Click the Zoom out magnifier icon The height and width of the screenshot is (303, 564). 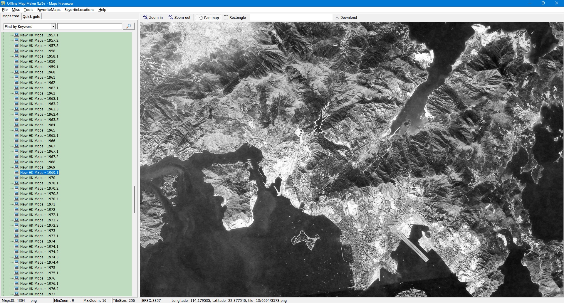coord(171,17)
